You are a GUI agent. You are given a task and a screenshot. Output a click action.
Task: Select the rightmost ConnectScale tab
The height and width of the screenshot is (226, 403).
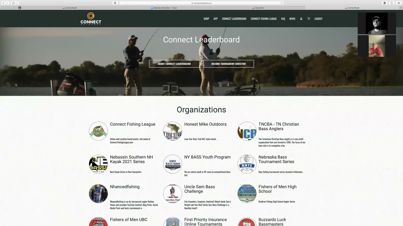point(352,8)
